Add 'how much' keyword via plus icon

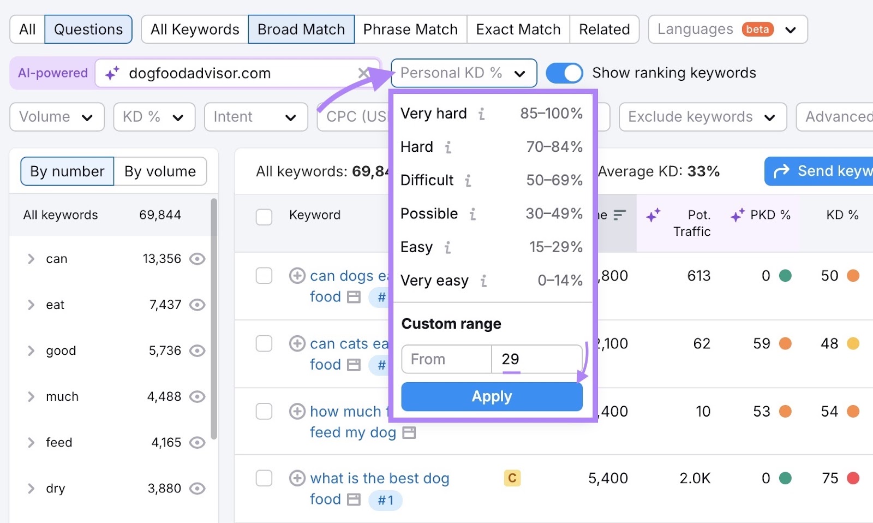(297, 411)
